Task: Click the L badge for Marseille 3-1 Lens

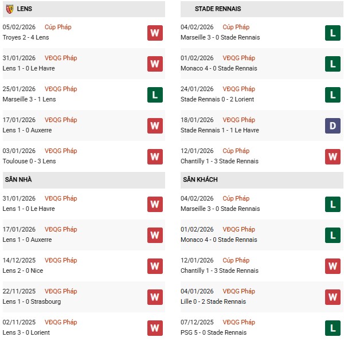Action: coord(155,95)
